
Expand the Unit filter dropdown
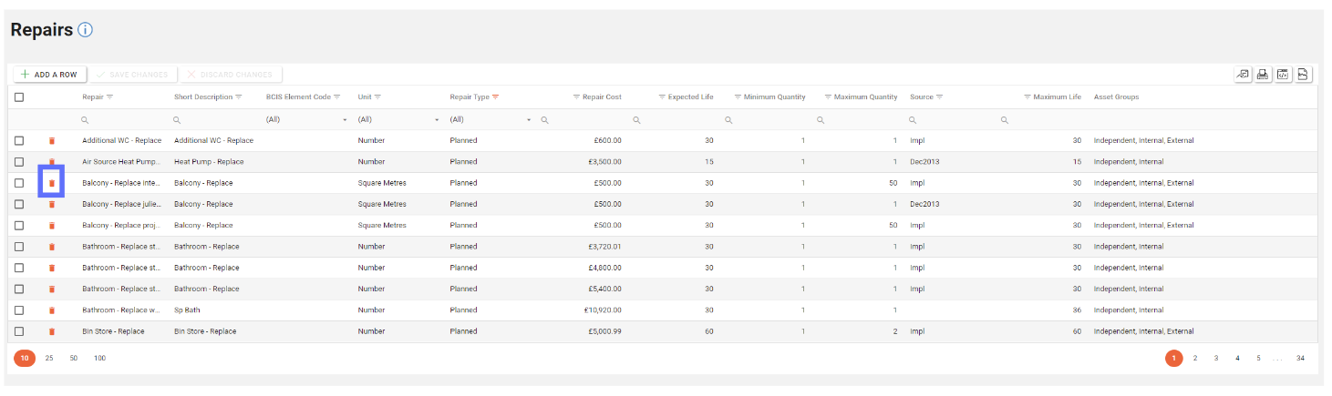point(437,120)
